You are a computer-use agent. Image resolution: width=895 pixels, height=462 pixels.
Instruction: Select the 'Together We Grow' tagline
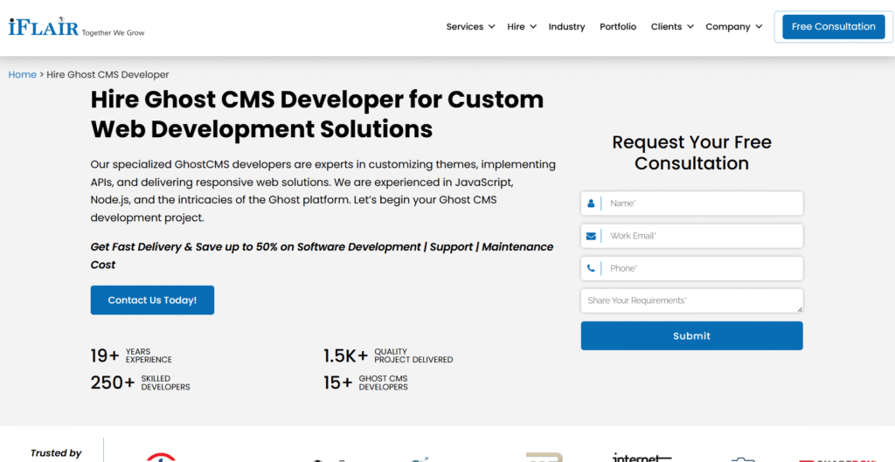113,33
